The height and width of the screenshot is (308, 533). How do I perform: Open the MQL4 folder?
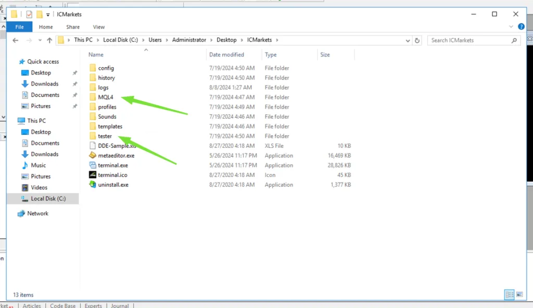[x=105, y=97]
